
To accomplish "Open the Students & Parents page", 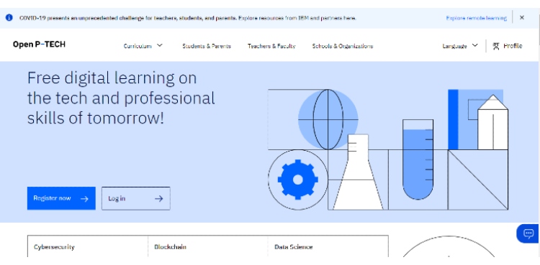I will pyautogui.click(x=207, y=46).
